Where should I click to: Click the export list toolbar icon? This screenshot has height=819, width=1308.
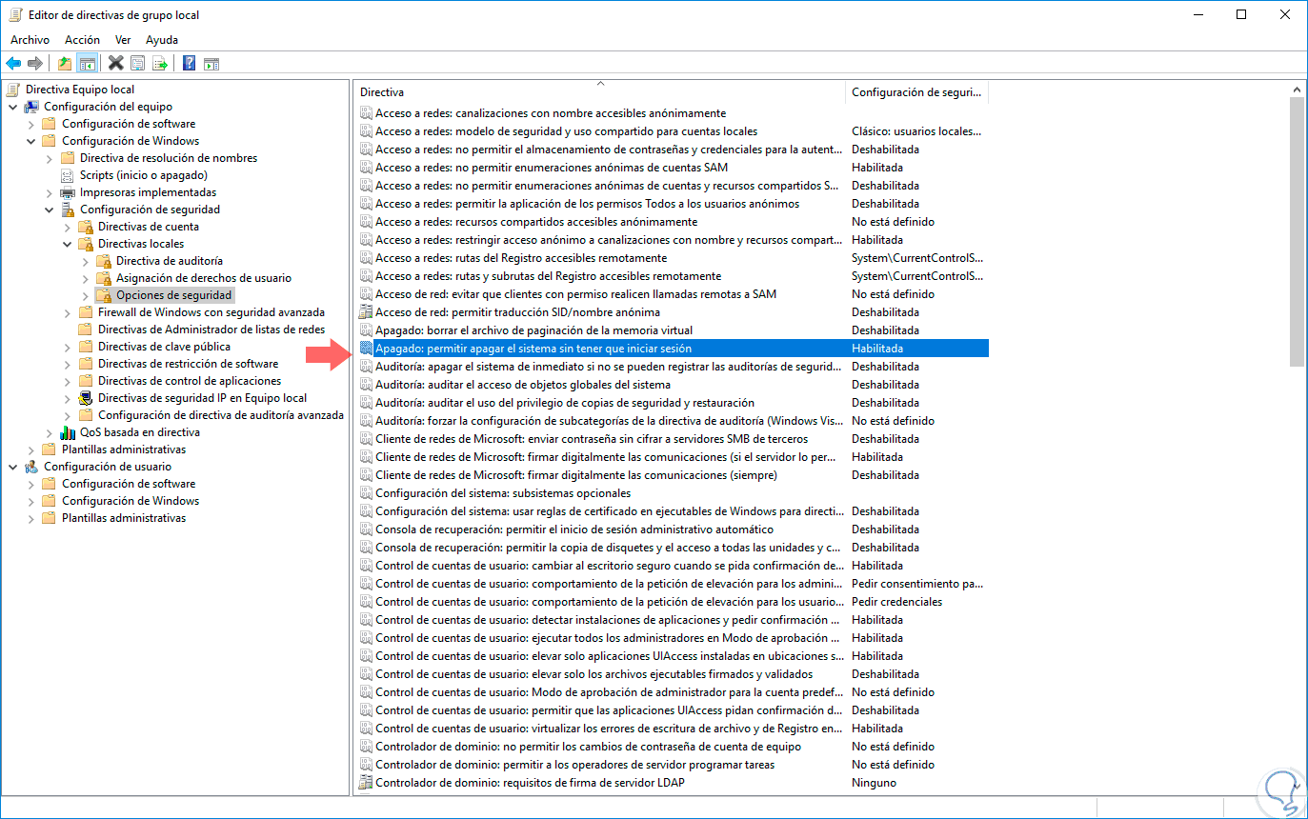(x=160, y=64)
